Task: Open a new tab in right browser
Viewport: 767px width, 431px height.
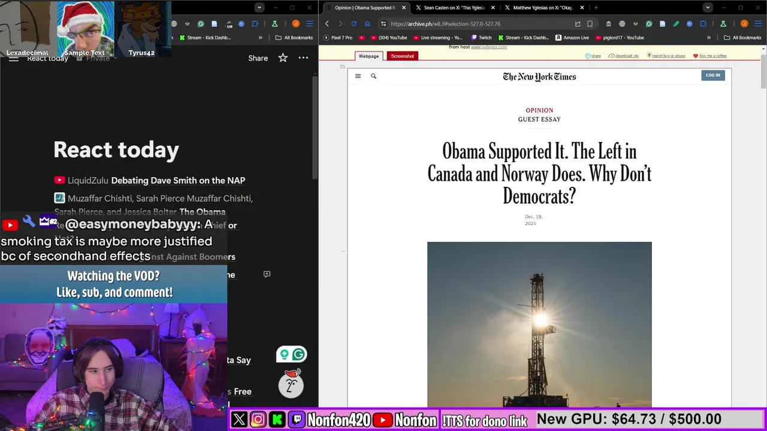Action: (x=596, y=8)
